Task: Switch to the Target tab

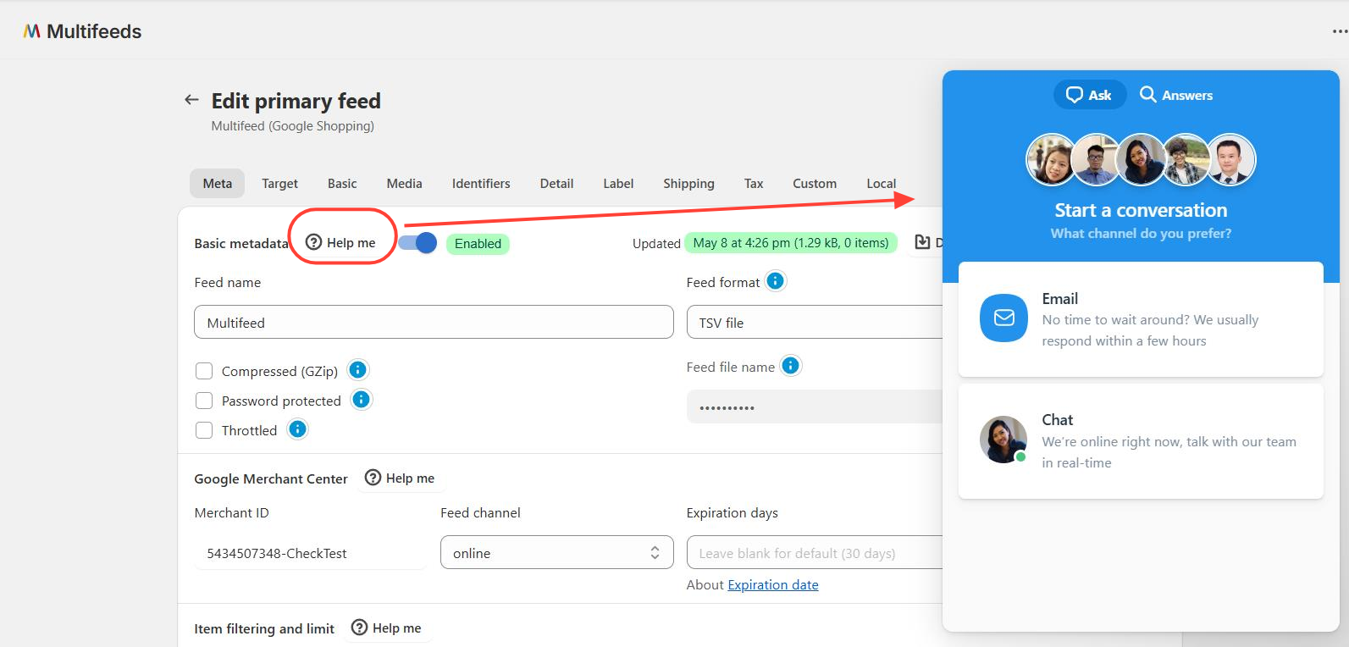Action: tap(279, 183)
